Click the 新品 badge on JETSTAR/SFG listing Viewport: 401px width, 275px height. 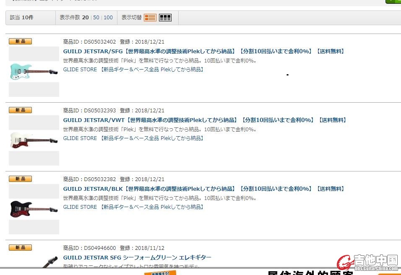click(20, 41)
